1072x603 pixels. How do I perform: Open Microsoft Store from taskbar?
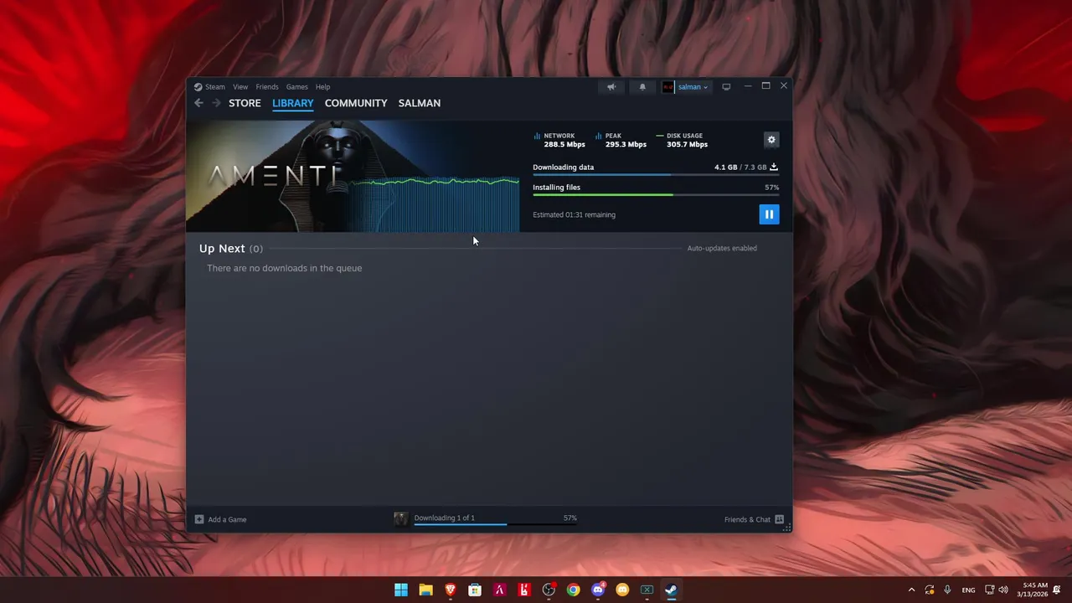pyautogui.click(x=475, y=590)
